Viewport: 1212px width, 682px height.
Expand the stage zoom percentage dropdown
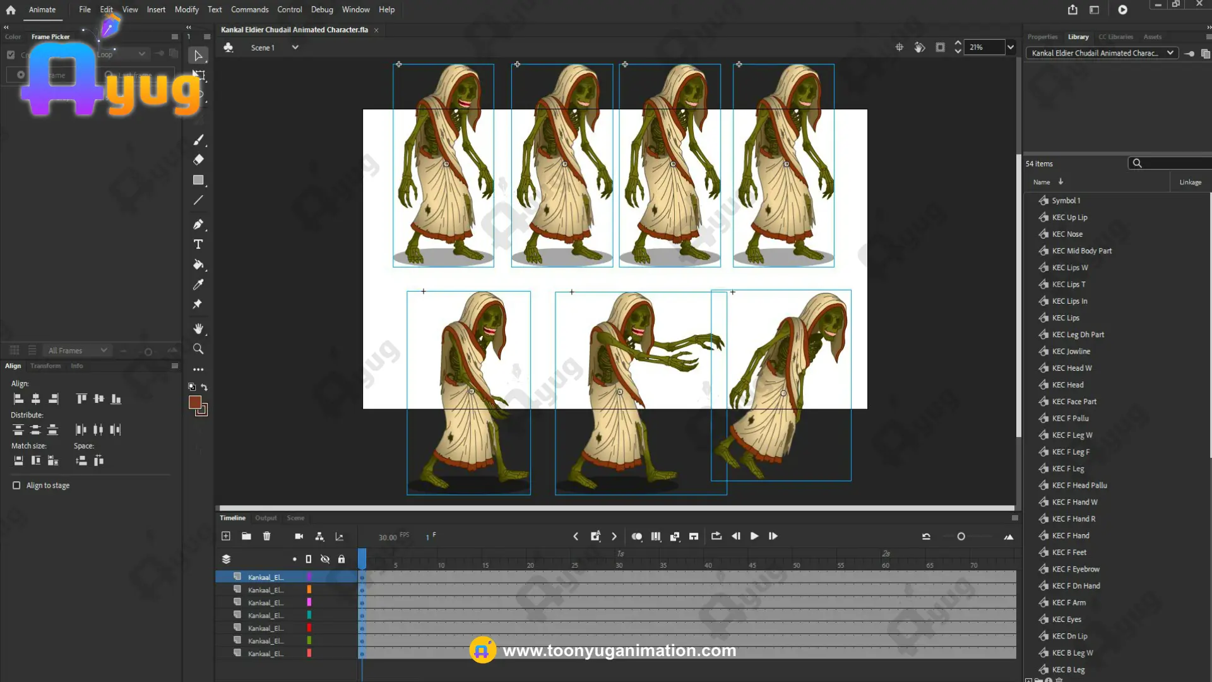click(x=1011, y=47)
